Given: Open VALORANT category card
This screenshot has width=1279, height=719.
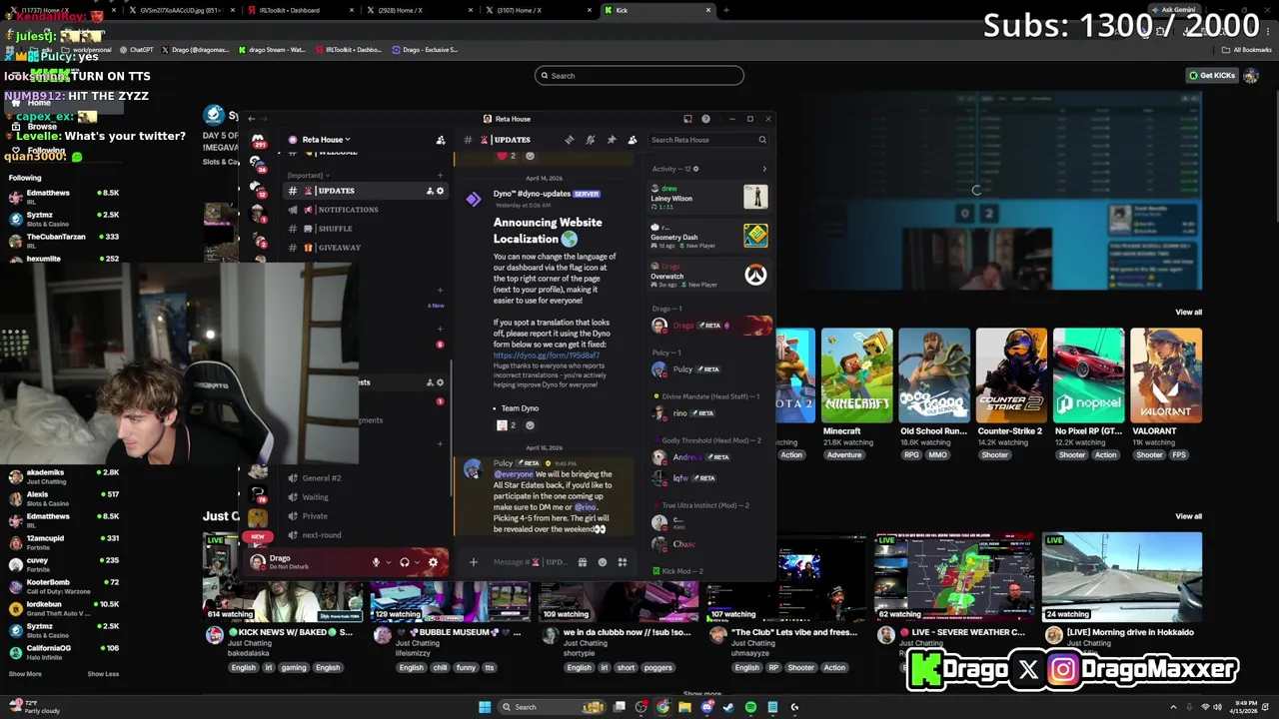Looking at the screenshot, I should 1166,375.
